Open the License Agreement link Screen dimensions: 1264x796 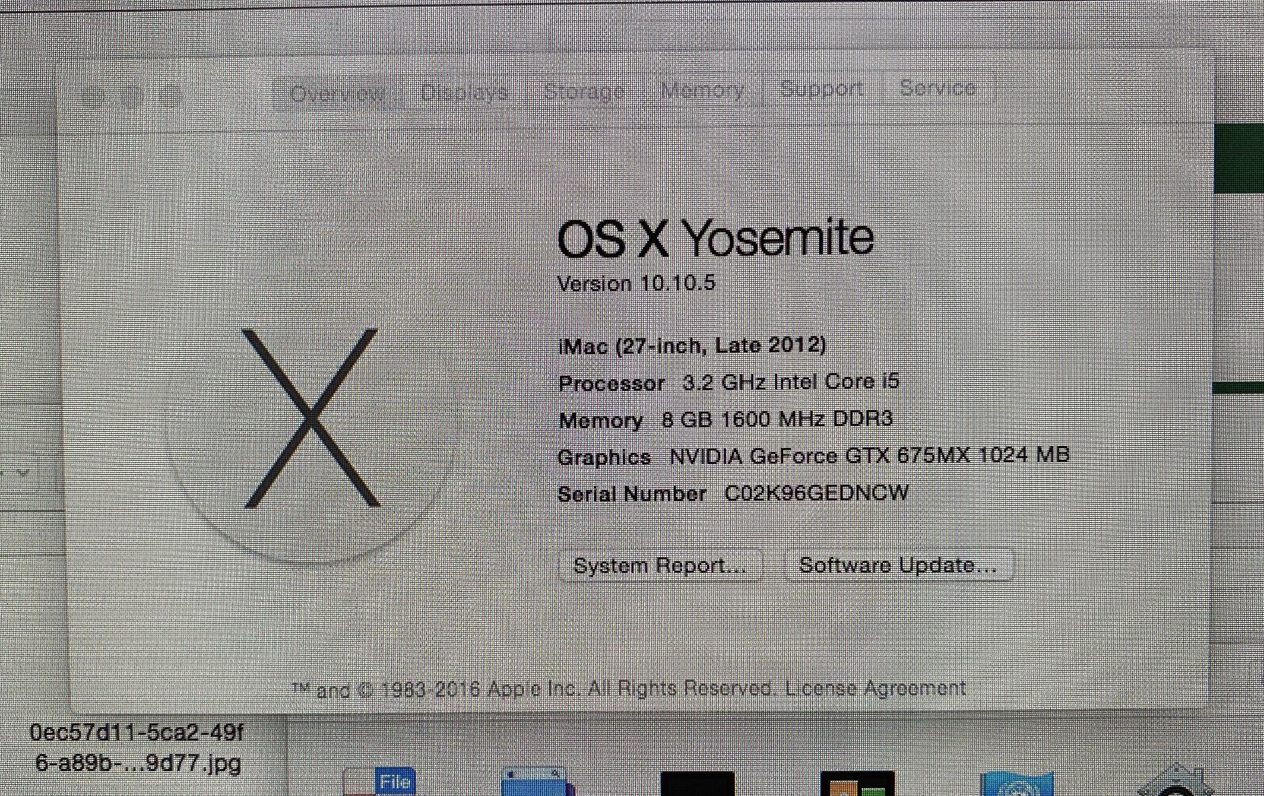[876, 688]
